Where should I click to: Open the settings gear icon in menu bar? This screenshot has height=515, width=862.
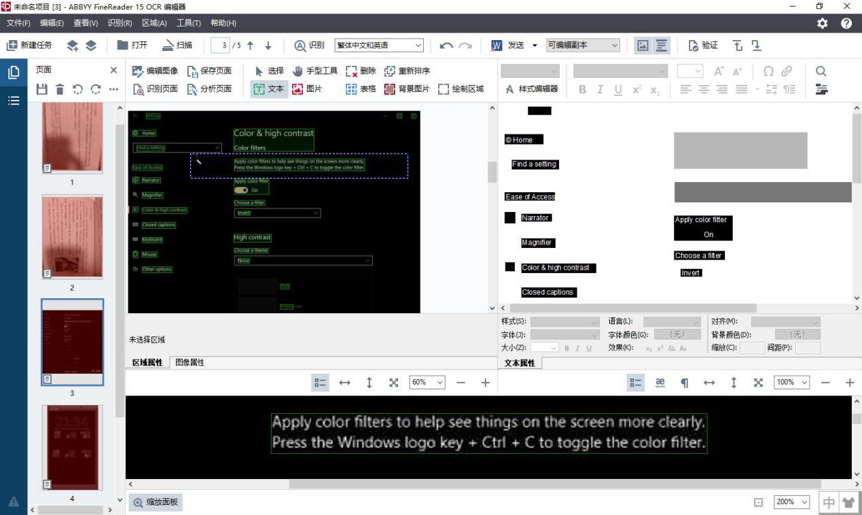point(823,23)
